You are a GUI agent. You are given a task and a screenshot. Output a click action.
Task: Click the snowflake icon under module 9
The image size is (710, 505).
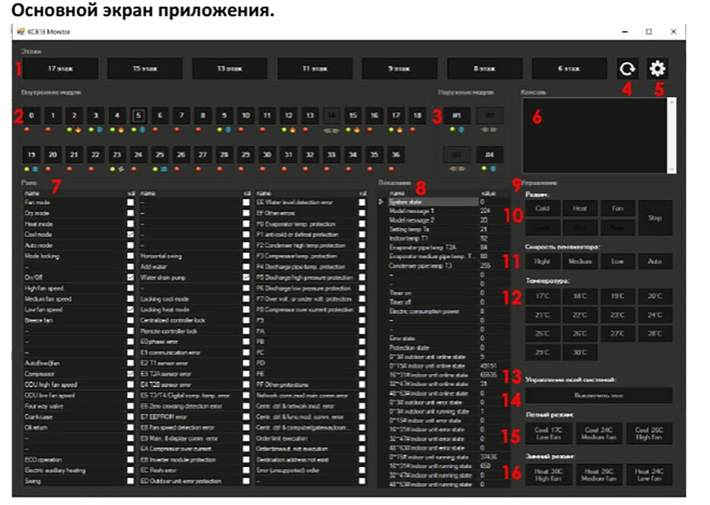pyautogui.click(x=228, y=130)
